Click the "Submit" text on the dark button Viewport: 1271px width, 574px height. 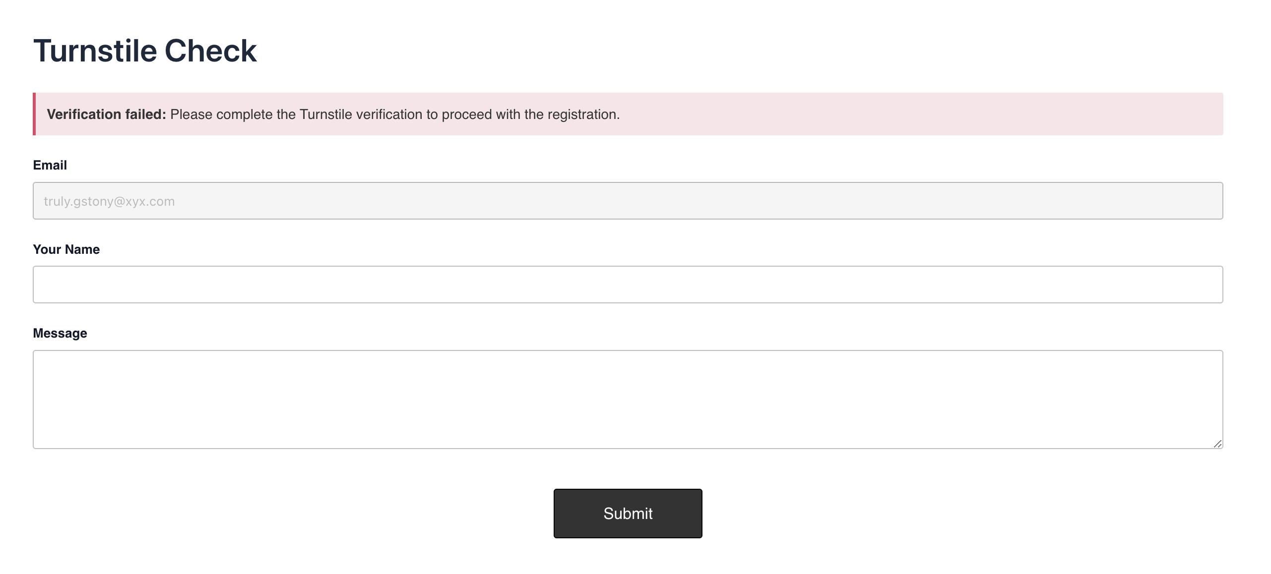(628, 513)
